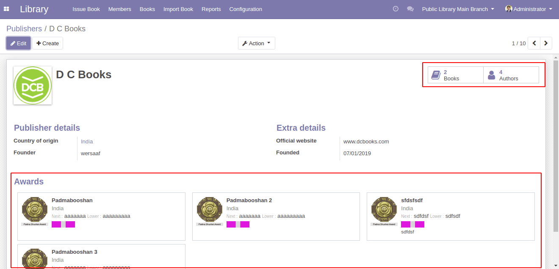Click the Publisher details heading
Image resolution: width=559 pixels, height=269 pixels.
pos(47,128)
